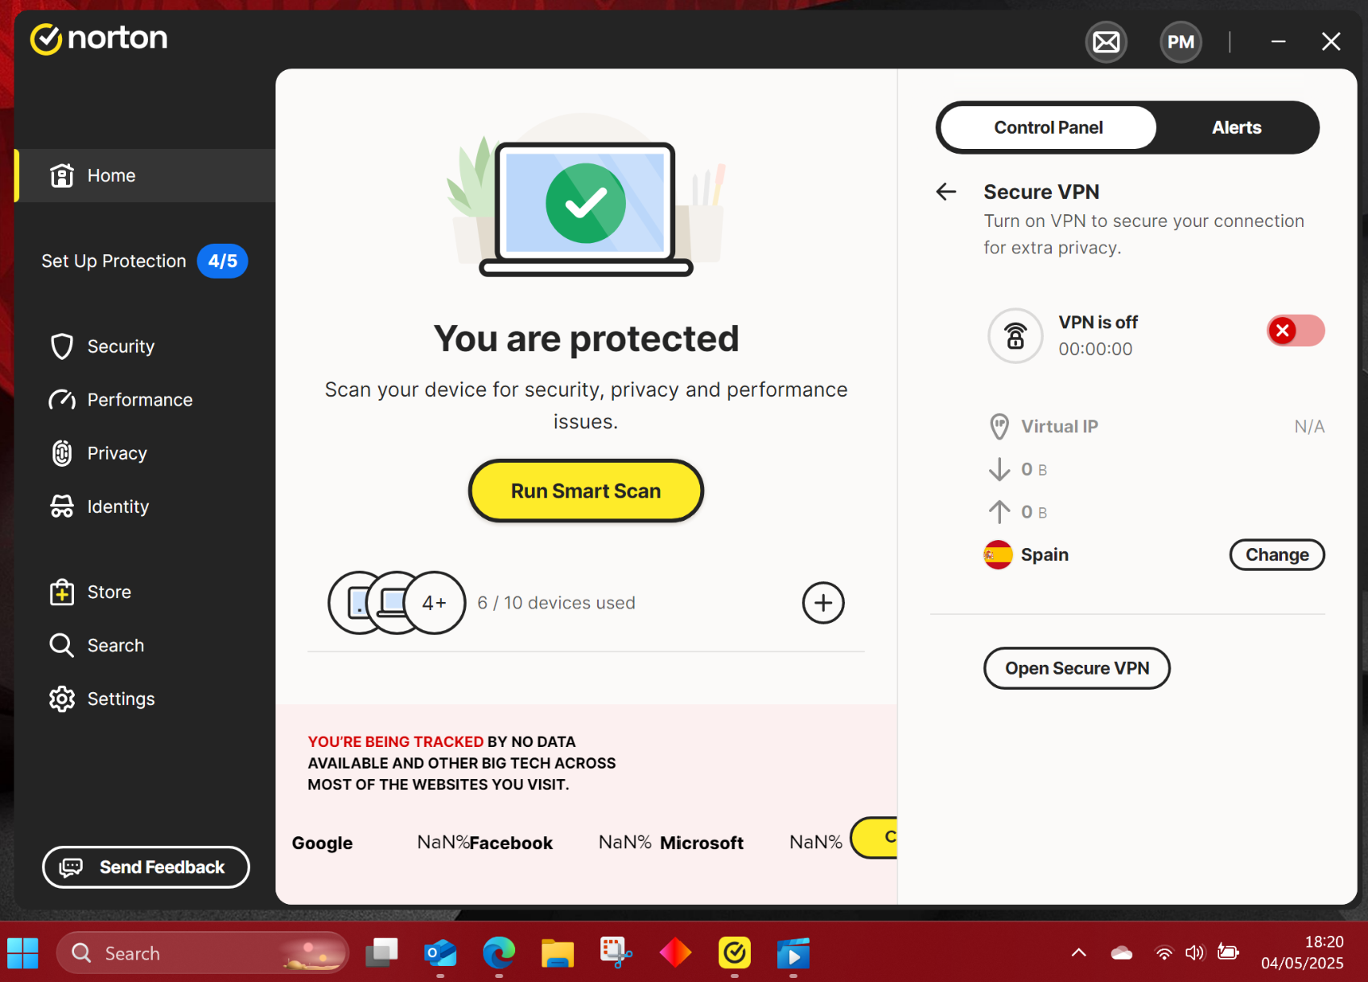Open the Performance section

pos(121,400)
